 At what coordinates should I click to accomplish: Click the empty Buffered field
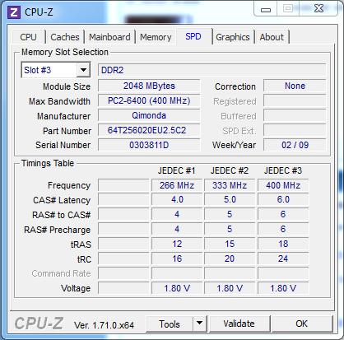click(295, 115)
